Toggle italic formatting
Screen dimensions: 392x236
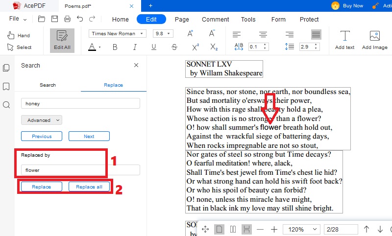(x=135, y=47)
